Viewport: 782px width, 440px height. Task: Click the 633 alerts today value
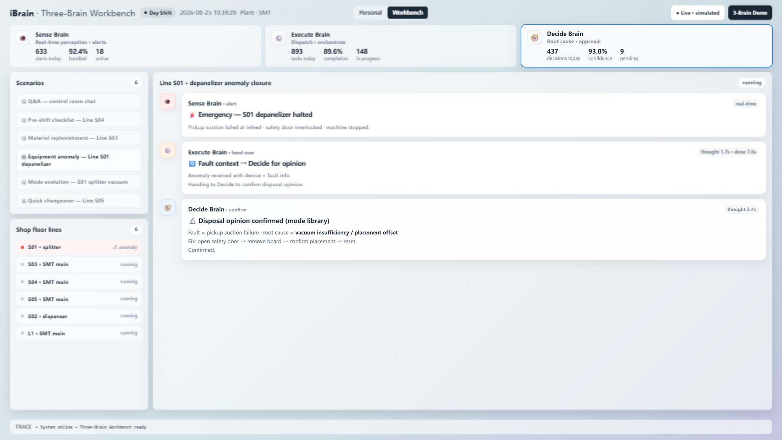pos(41,51)
